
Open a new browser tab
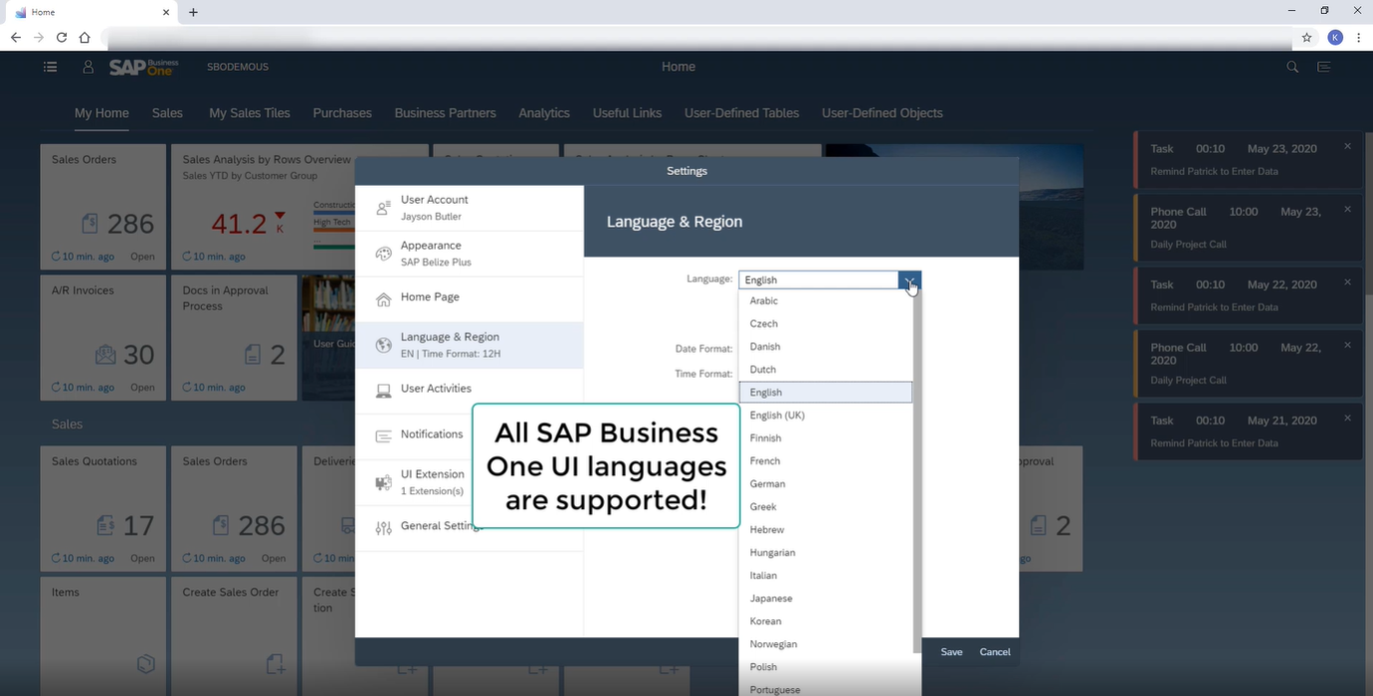pyautogui.click(x=193, y=12)
